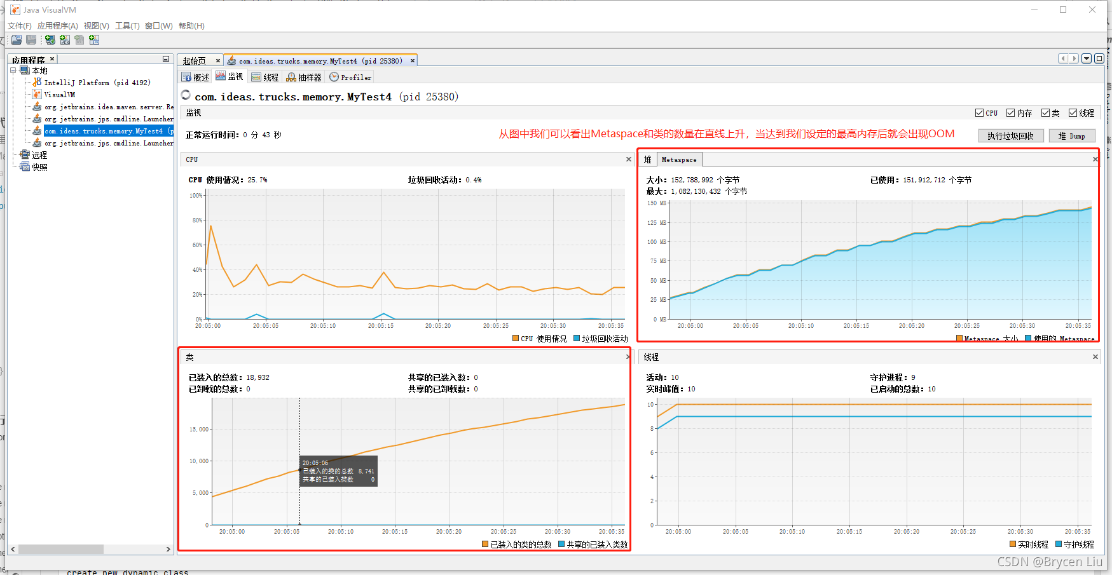The image size is (1112, 575).
Task: Toggle the 类 classes graph checkbox
Action: [1045, 113]
